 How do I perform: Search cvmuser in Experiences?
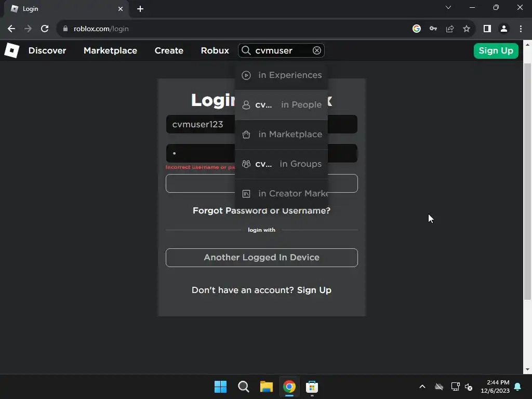click(281, 75)
